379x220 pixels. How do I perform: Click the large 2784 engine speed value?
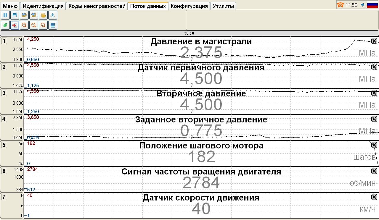tap(201, 183)
